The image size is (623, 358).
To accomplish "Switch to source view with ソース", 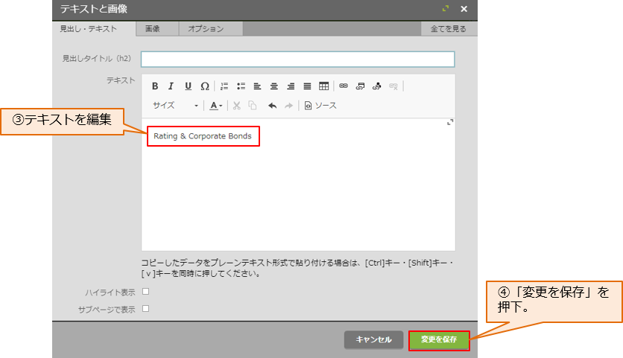I will pos(320,106).
